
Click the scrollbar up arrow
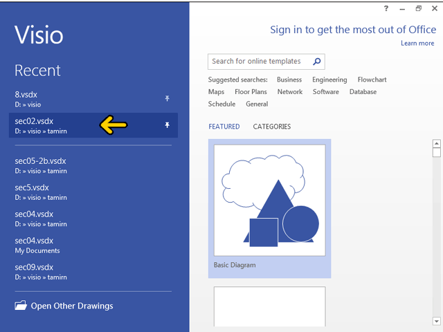click(436, 144)
